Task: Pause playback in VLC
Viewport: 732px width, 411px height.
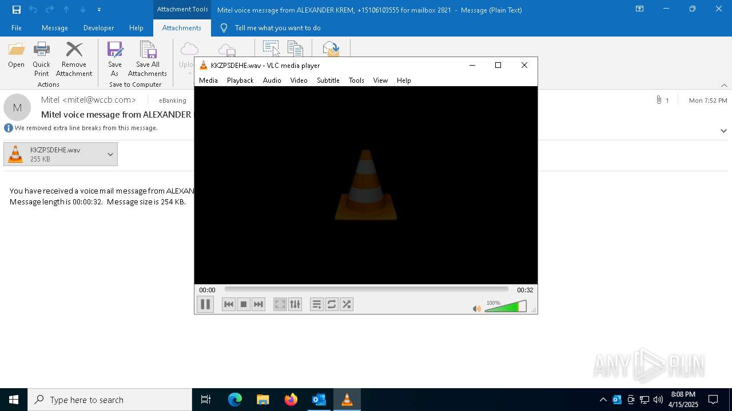Action: point(205,304)
